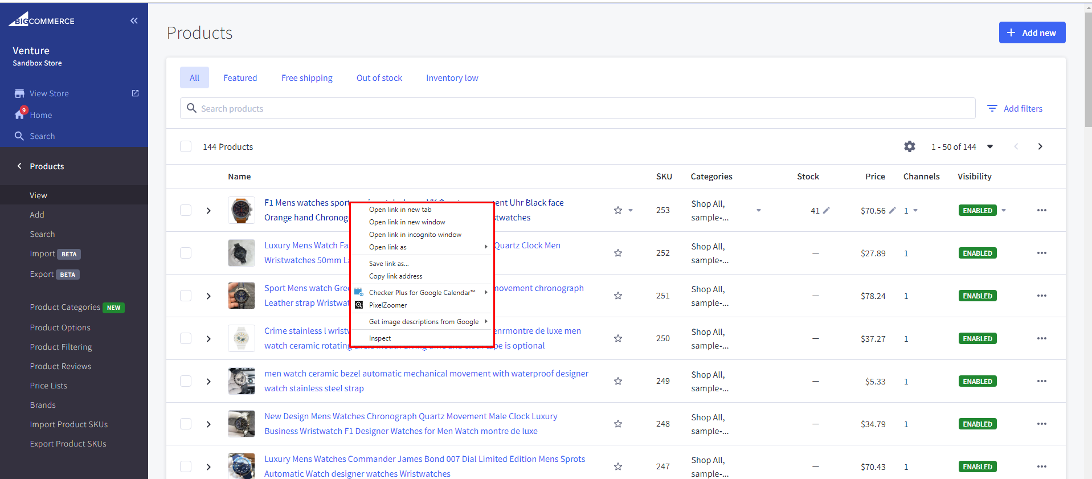Screen dimensions: 1092x479
Task: Open categories dropdown for SKU 253
Action: [759, 210]
